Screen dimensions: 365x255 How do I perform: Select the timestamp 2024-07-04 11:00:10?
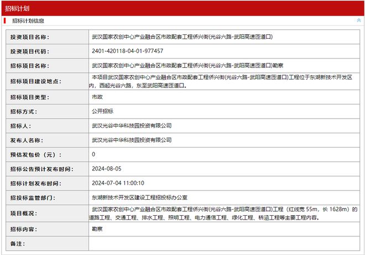(x=118, y=183)
